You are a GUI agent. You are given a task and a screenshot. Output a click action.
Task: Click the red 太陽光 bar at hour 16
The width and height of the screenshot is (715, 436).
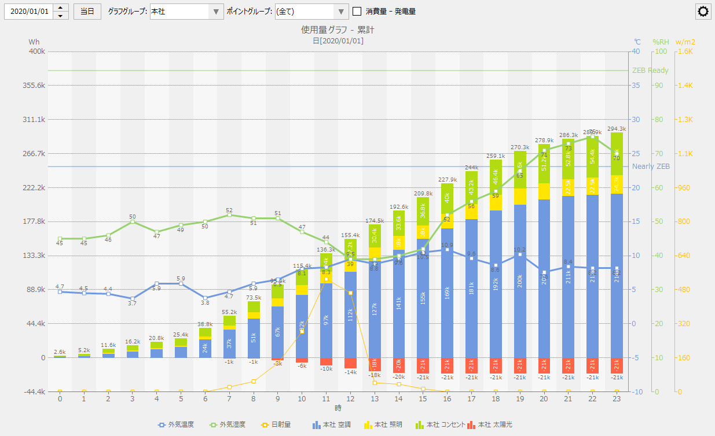447,365
